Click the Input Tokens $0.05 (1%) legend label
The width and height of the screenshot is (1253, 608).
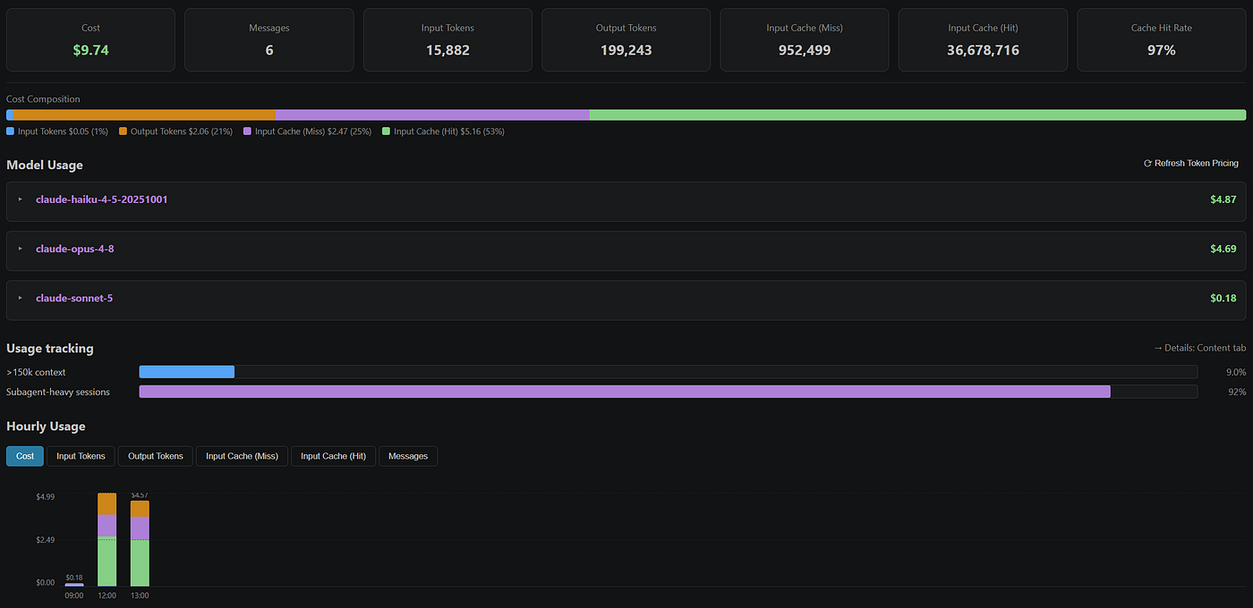click(x=63, y=131)
